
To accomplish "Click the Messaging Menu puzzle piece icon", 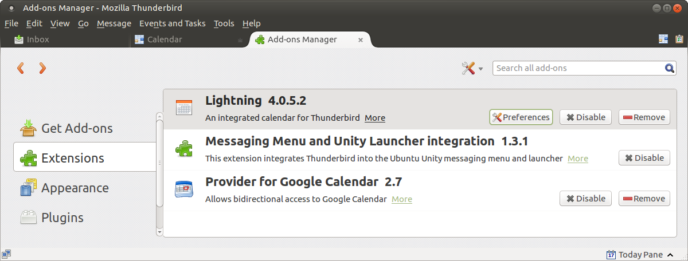I will point(184,149).
